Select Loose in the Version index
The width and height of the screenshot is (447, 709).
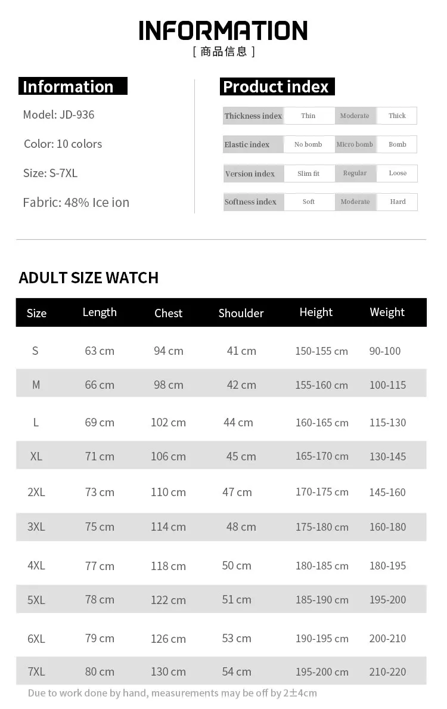pos(398,173)
